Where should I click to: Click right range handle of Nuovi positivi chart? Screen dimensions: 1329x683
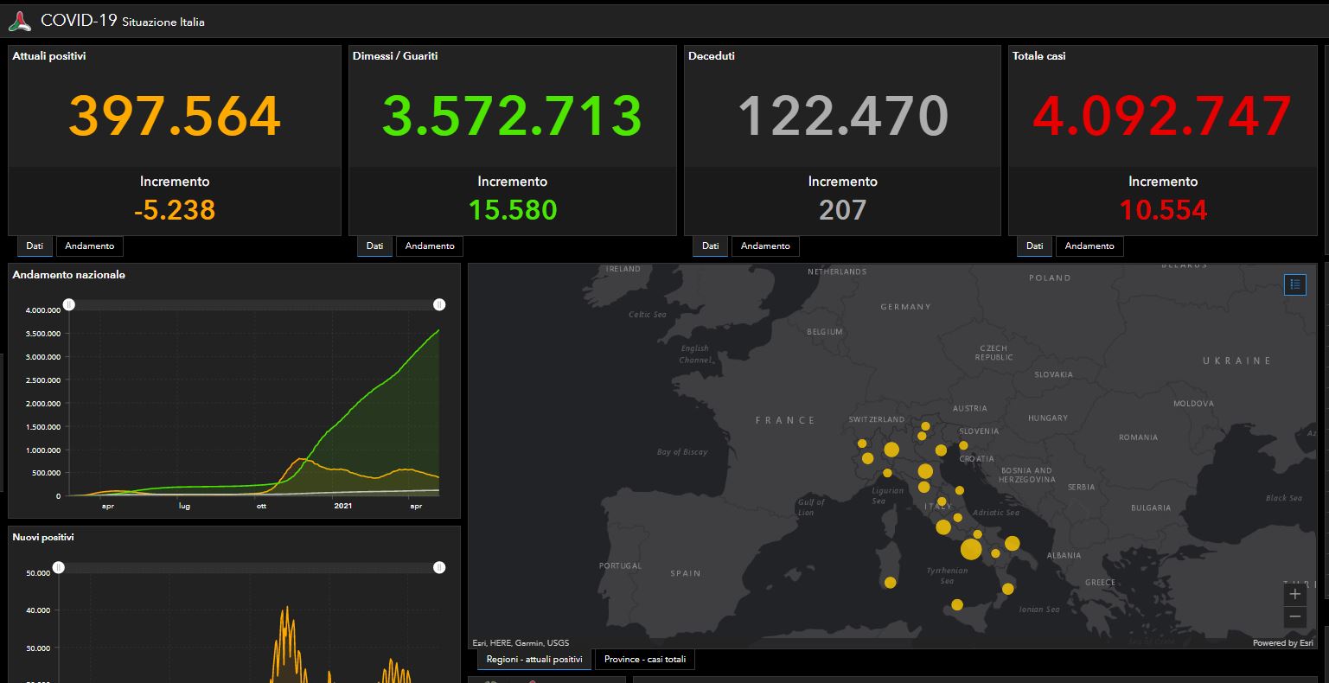(x=439, y=567)
